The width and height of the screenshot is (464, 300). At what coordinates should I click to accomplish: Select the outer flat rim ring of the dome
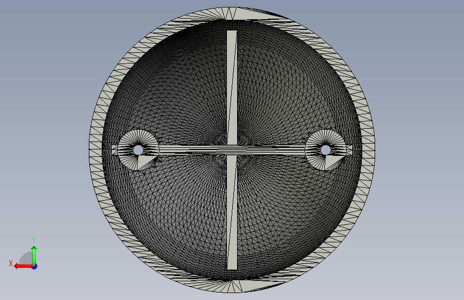(x=96, y=150)
